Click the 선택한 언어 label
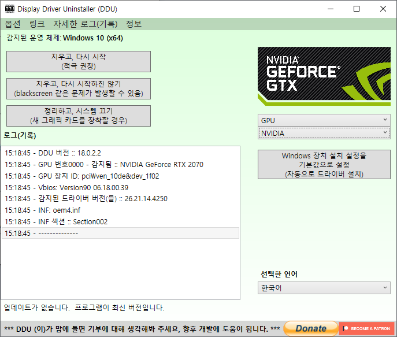This screenshot has width=397, height=337. [279, 274]
